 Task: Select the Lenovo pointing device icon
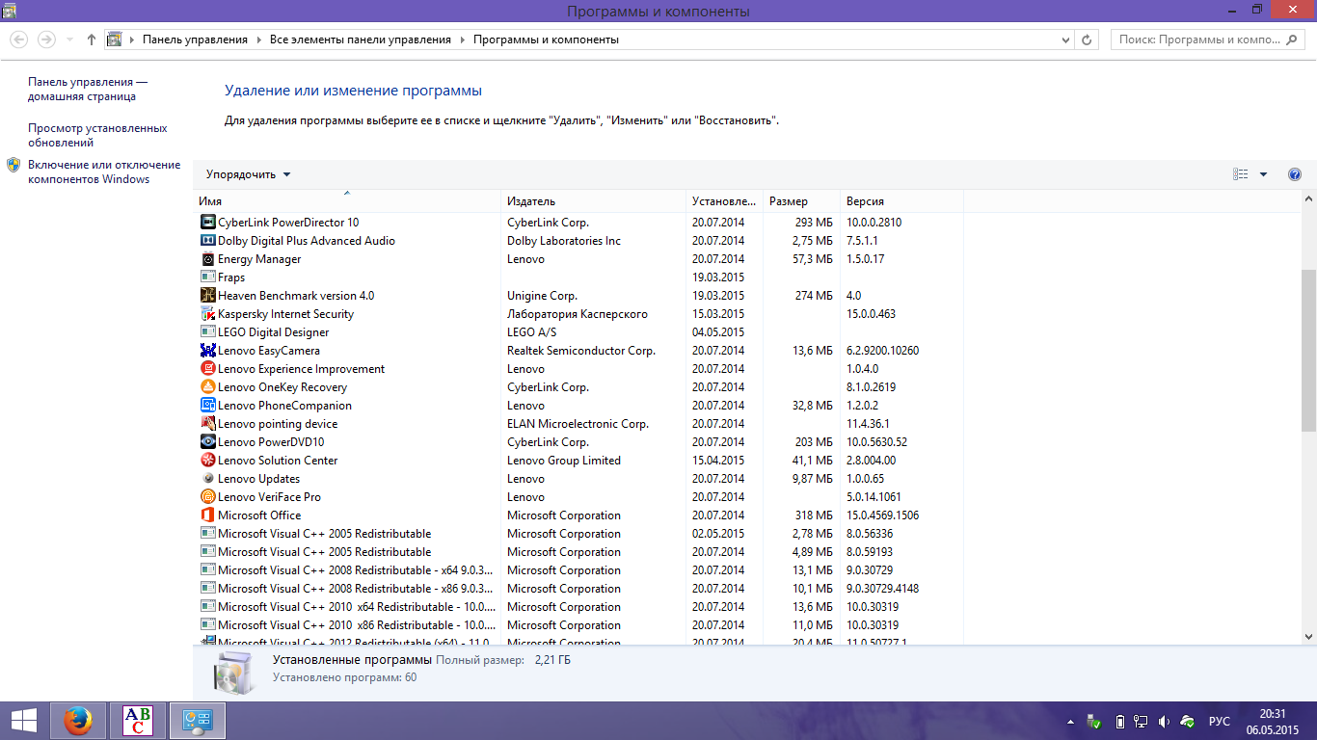207,424
